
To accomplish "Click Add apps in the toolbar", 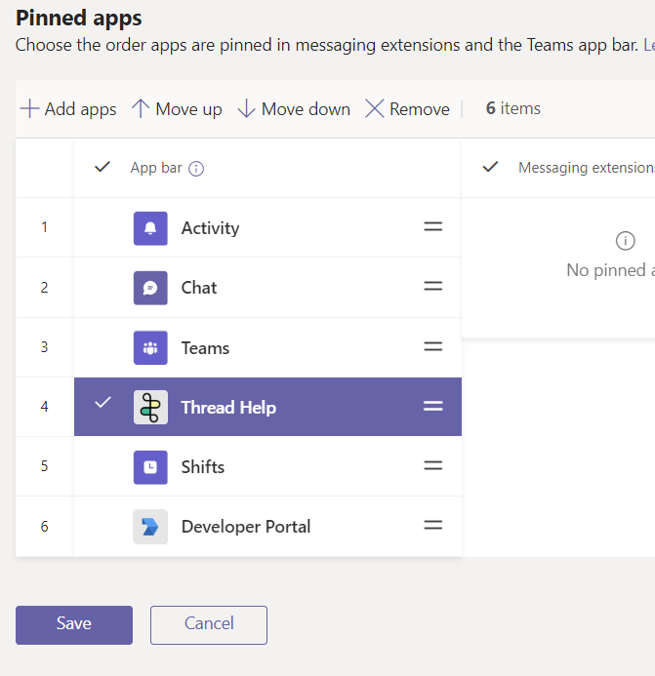I will 68,109.
